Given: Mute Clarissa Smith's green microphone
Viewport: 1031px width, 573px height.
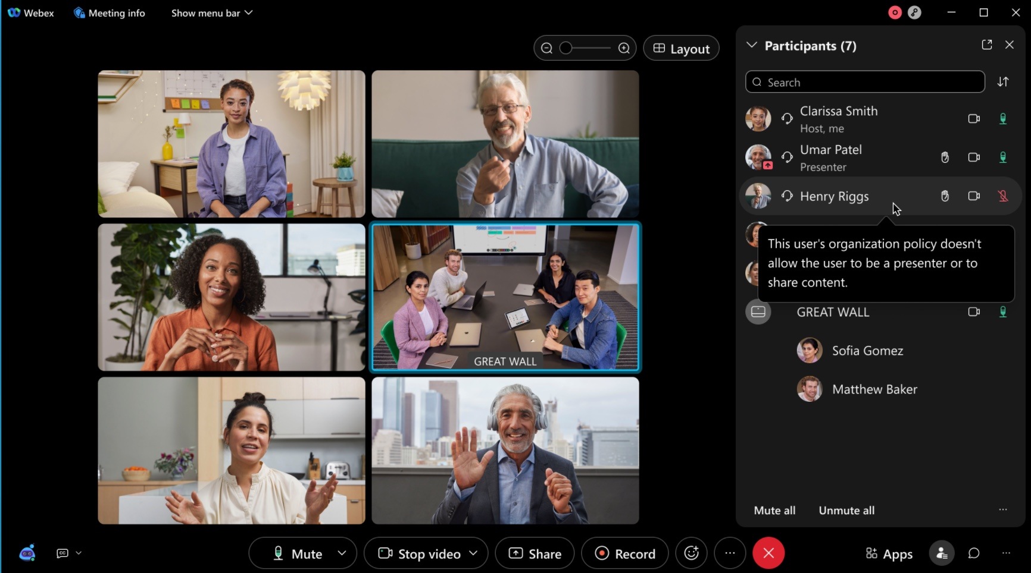Looking at the screenshot, I should (1003, 118).
